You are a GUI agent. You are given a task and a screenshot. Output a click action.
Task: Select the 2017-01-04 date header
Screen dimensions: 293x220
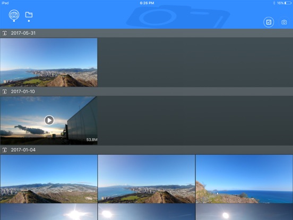point(146,150)
